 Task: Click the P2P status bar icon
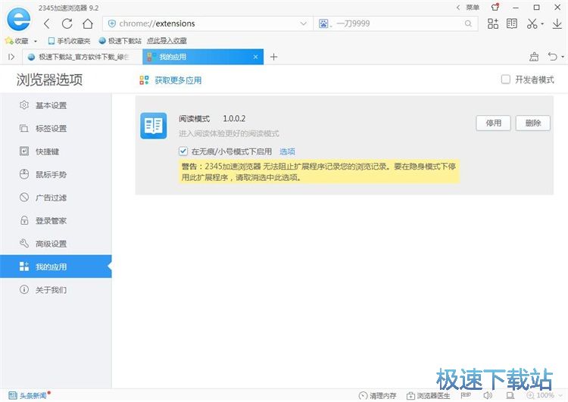(466, 395)
